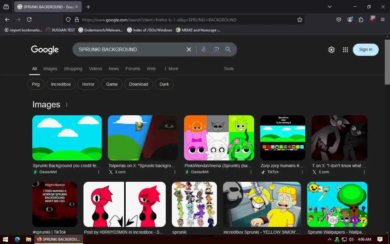Open the Save to Pocket icon
The height and width of the screenshot is (244, 390).
339,20
